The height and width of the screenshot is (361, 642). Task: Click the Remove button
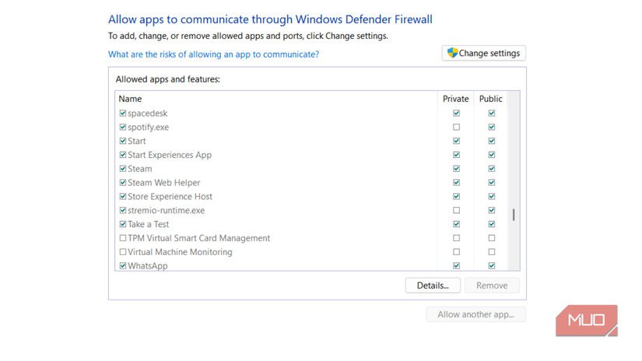click(x=492, y=286)
